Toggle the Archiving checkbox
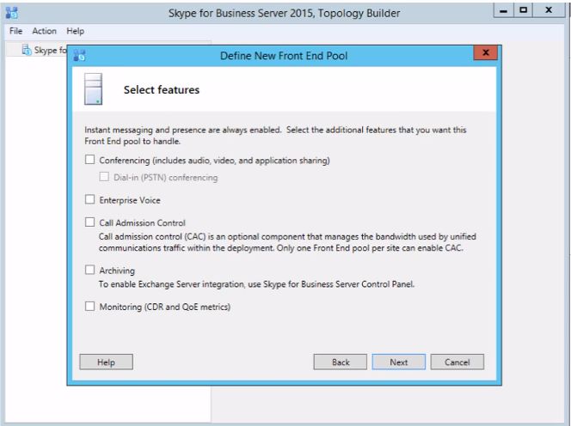This screenshot has width=571, height=426. [89, 270]
